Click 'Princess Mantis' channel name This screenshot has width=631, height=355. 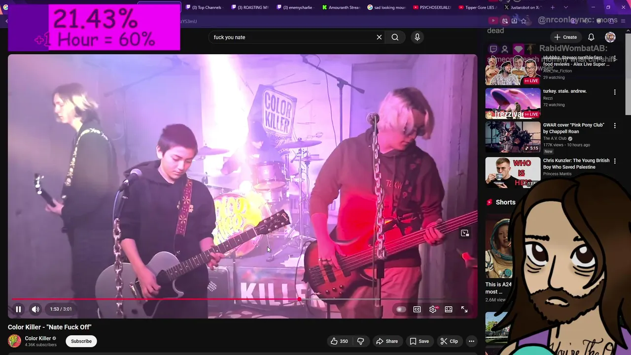click(557, 174)
